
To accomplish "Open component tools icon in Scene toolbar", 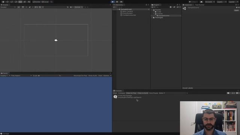I will click(67, 7).
